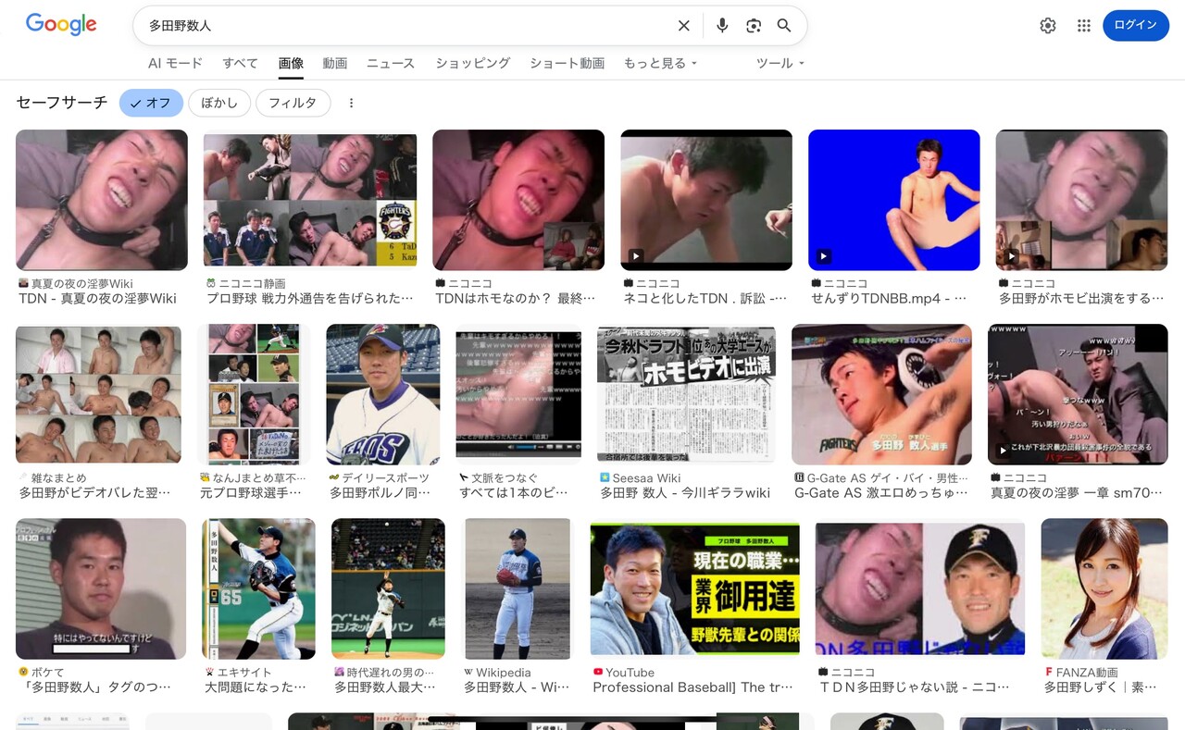Click the Wikipedia W favicon
Screen dimensions: 1185x730
point(468,672)
